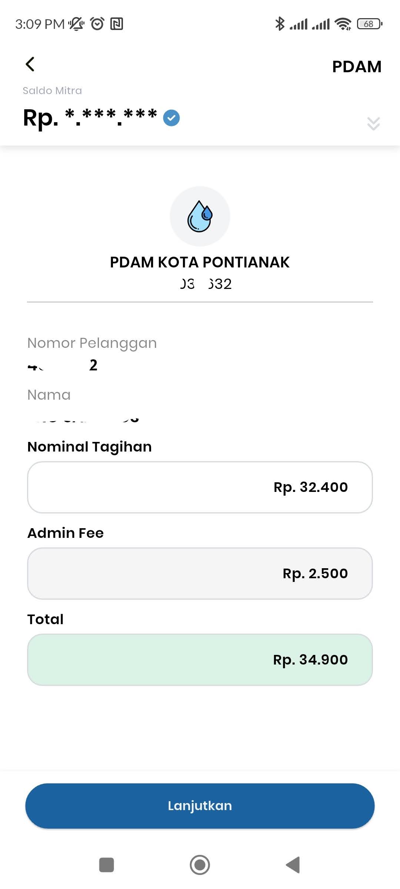
Task: Reveal the hidden Rp. balance amount
Action: pyautogui.click(x=90, y=118)
